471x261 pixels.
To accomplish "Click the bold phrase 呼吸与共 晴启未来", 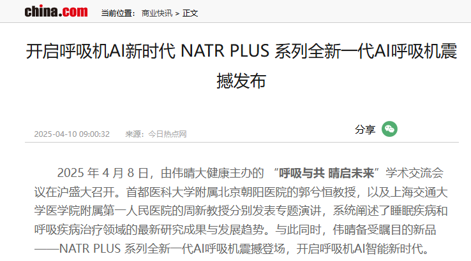I will [x=327, y=173].
